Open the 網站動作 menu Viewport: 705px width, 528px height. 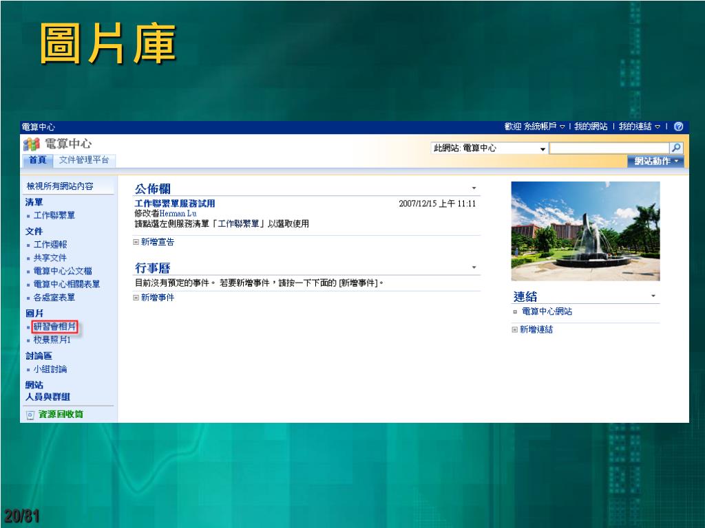tap(655, 161)
